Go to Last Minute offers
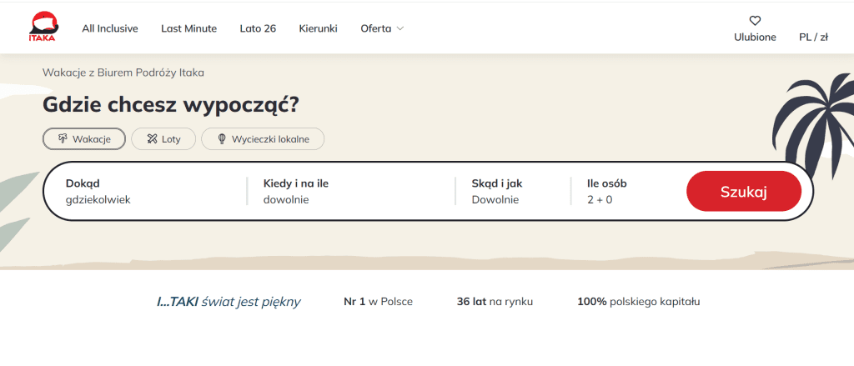854x366 pixels. (x=188, y=28)
